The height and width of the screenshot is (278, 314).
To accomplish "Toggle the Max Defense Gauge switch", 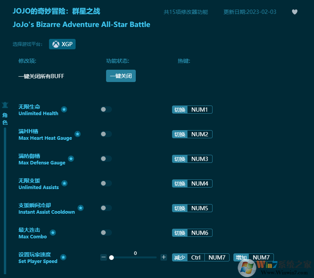I will point(106,159).
